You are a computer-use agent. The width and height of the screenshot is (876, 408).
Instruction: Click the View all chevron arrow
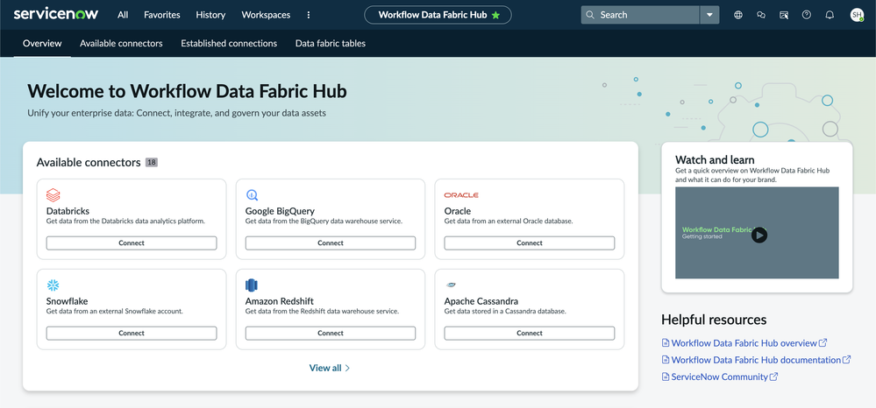347,368
